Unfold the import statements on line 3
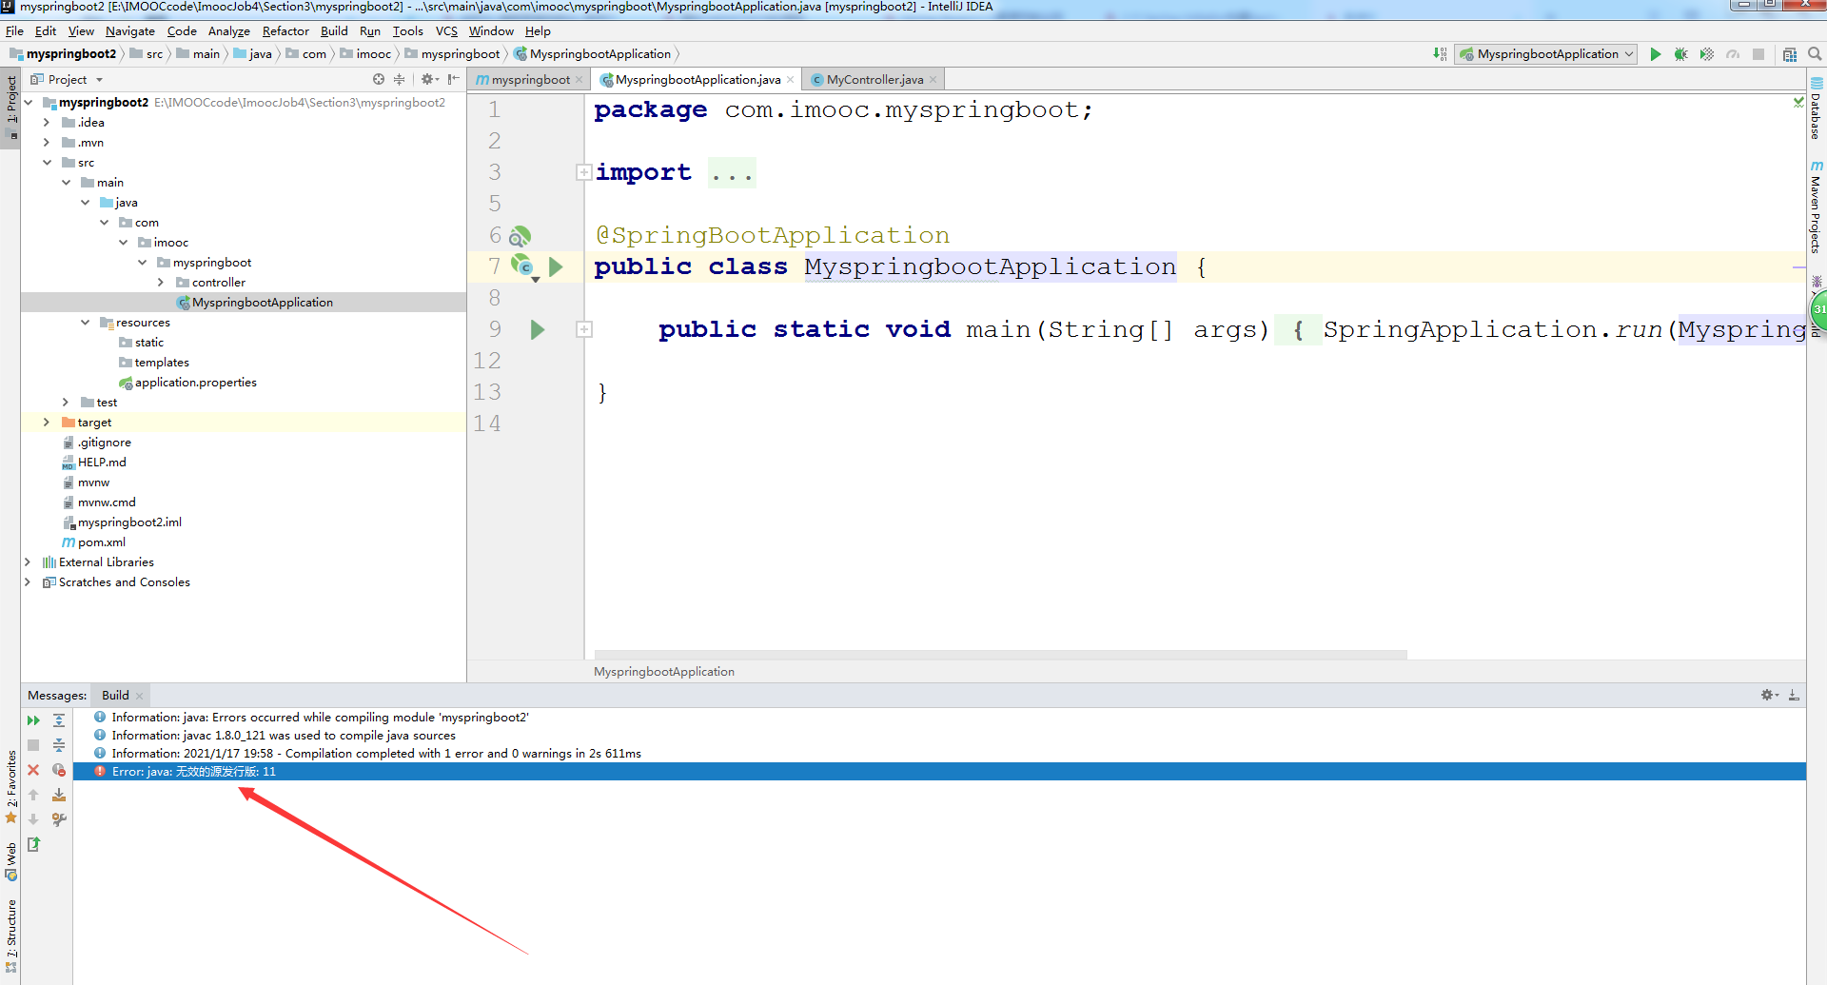 pyautogui.click(x=584, y=172)
